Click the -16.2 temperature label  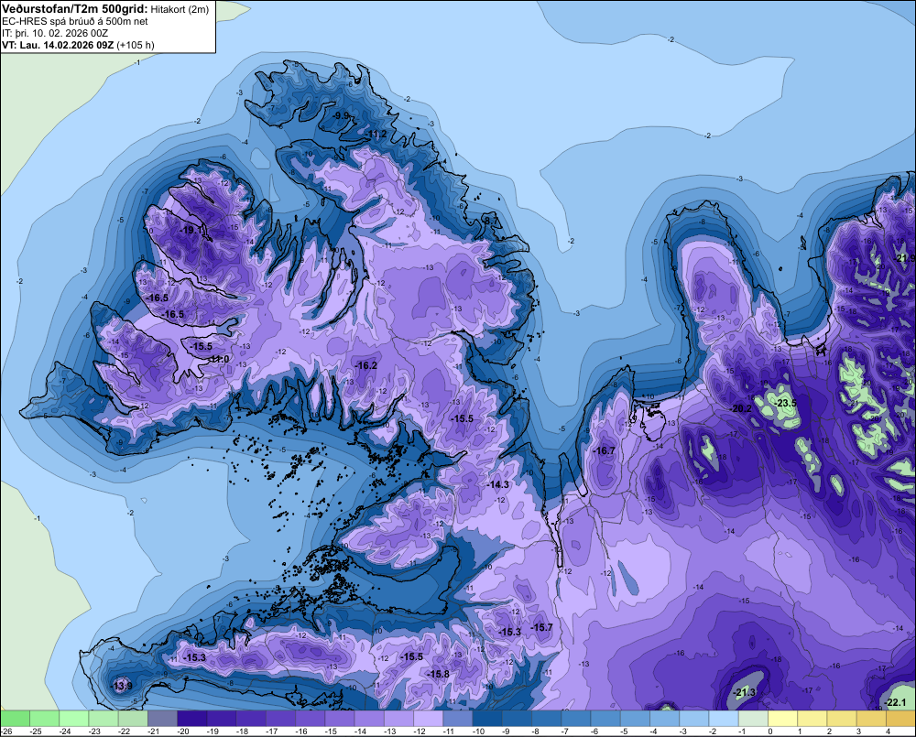tap(366, 365)
